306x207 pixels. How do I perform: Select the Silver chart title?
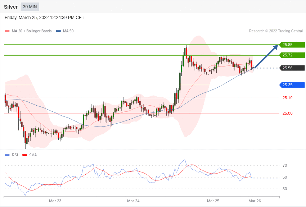(11, 7)
